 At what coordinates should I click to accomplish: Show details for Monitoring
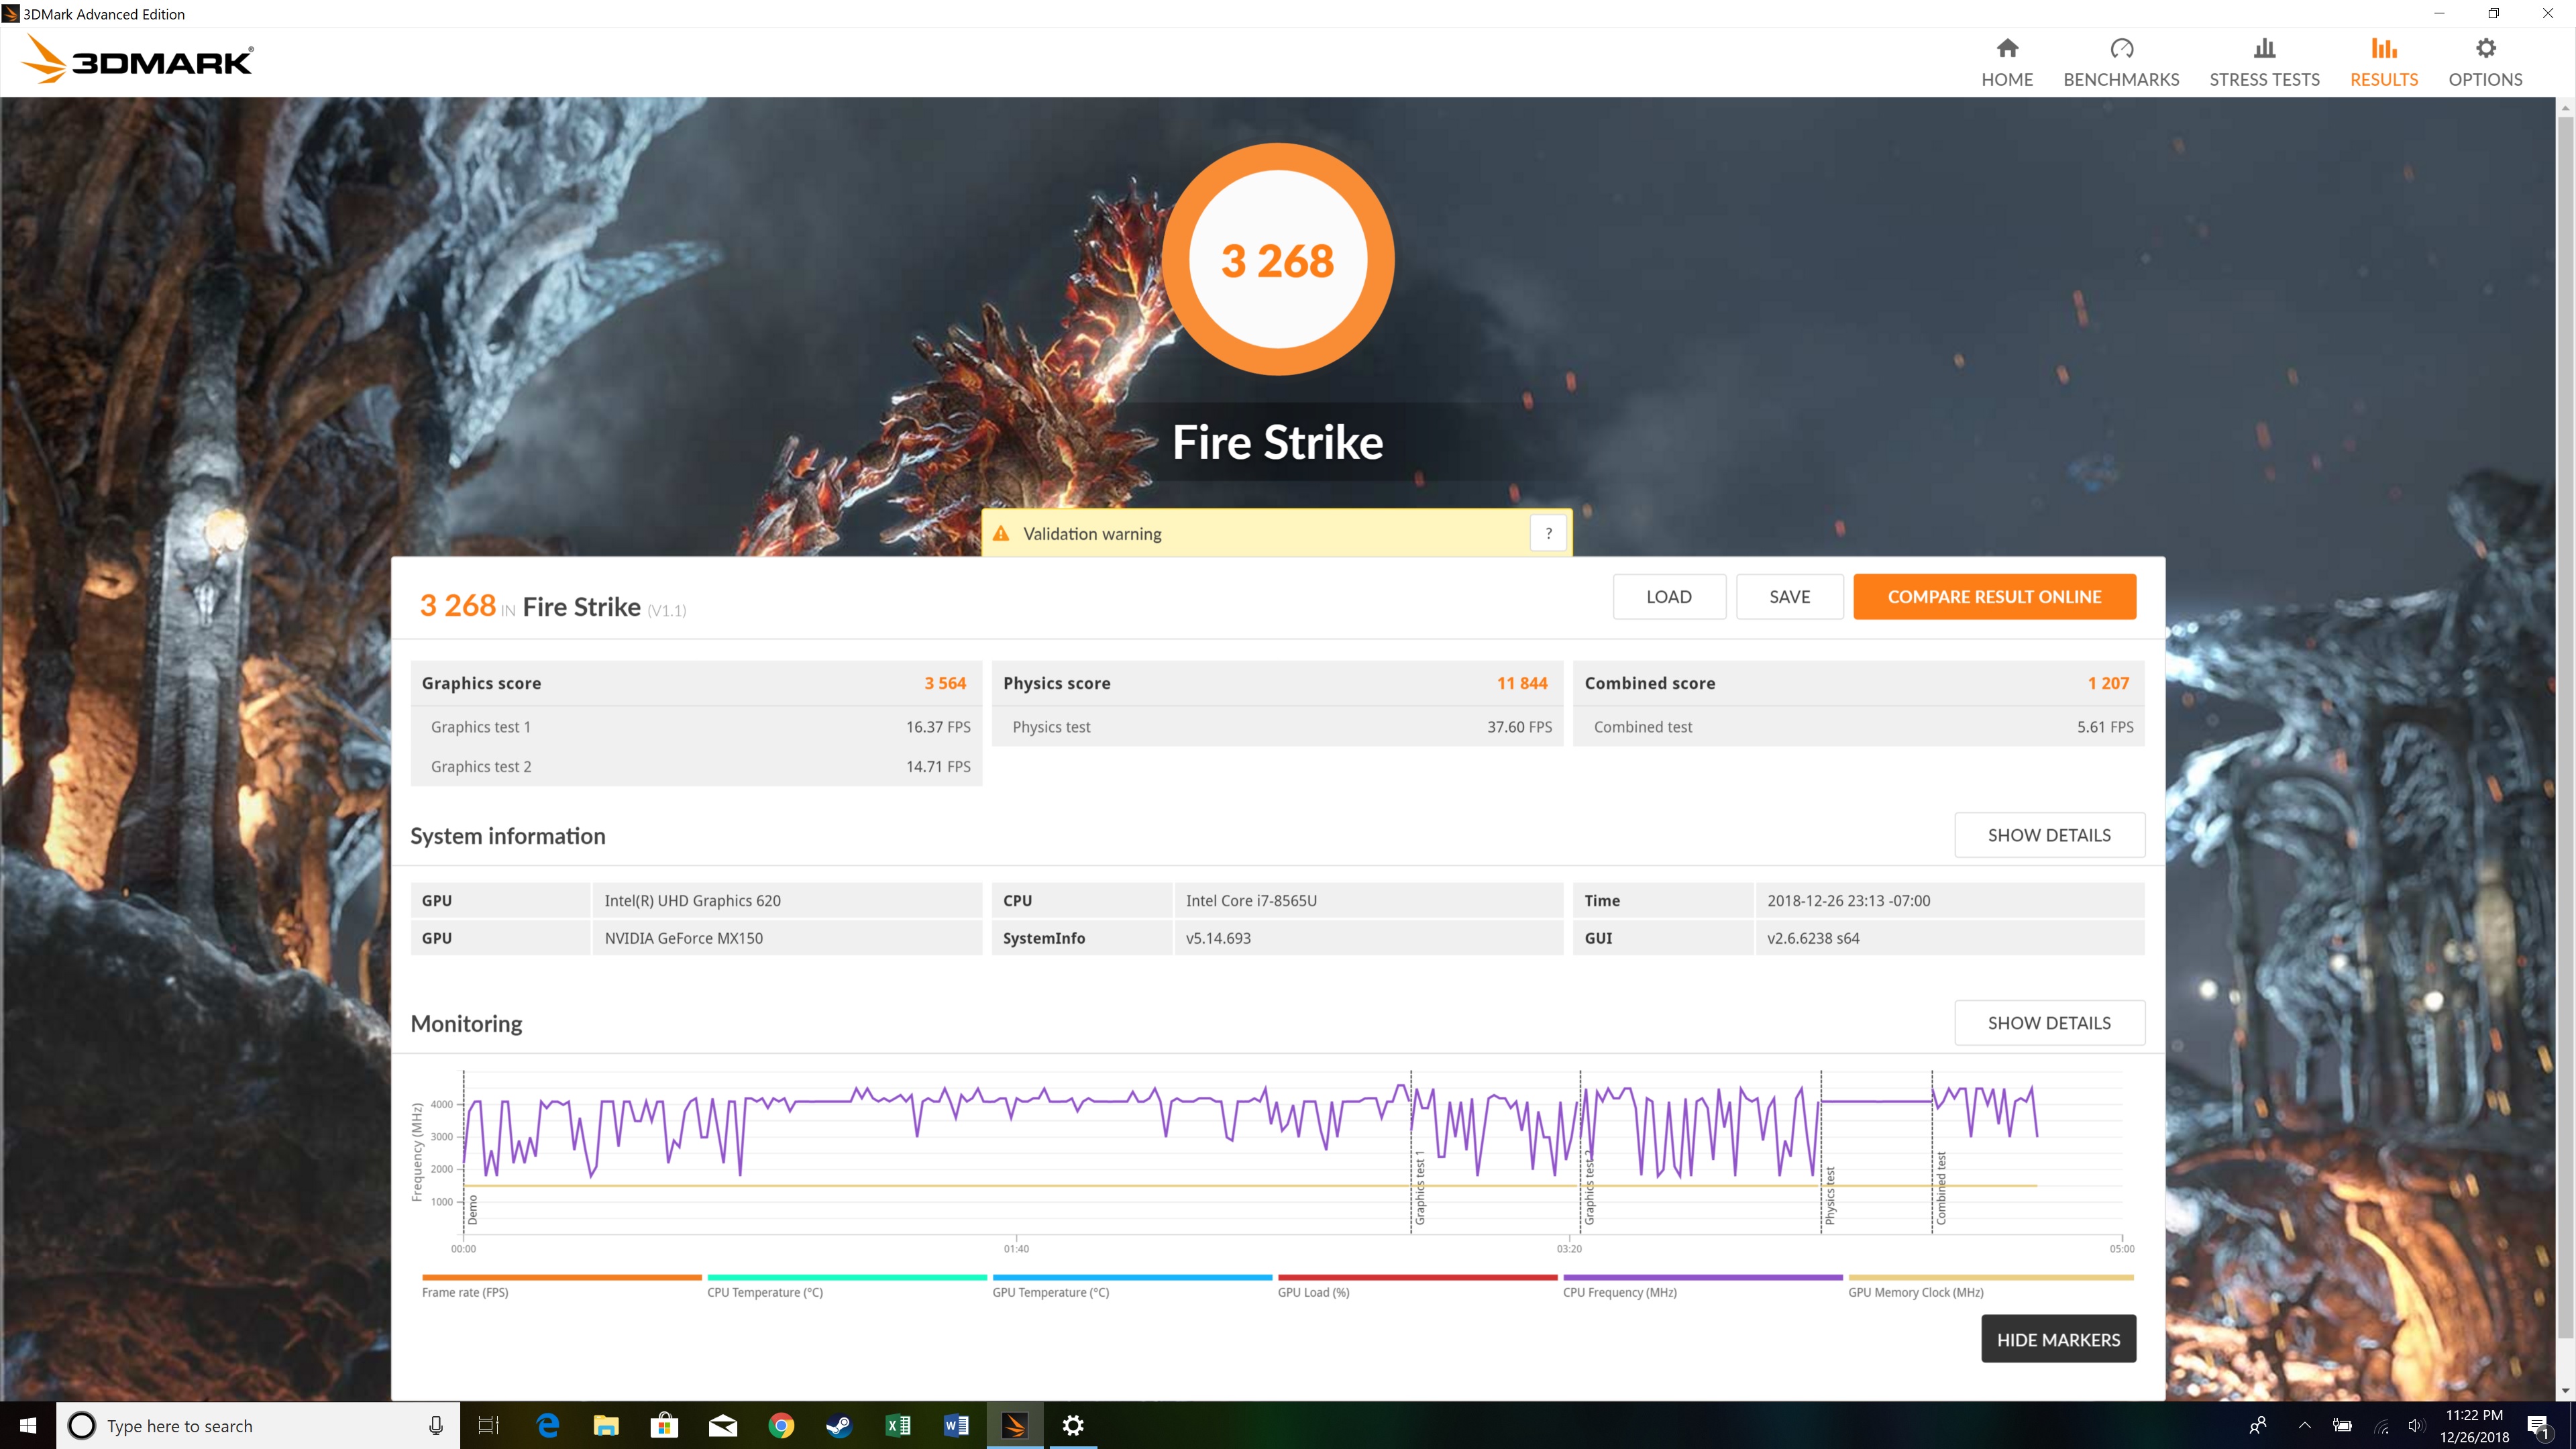(x=2049, y=1023)
